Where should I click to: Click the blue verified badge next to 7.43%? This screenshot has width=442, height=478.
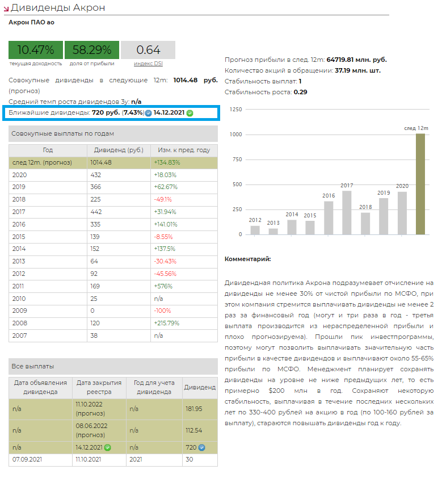(x=148, y=113)
